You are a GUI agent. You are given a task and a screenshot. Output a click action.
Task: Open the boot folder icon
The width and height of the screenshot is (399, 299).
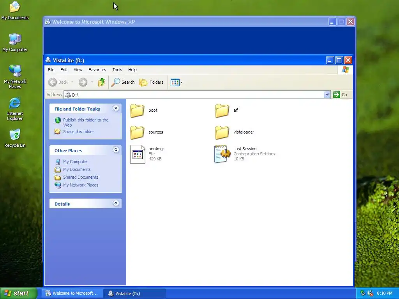(x=137, y=111)
